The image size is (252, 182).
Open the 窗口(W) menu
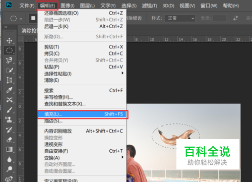click(209, 6)
